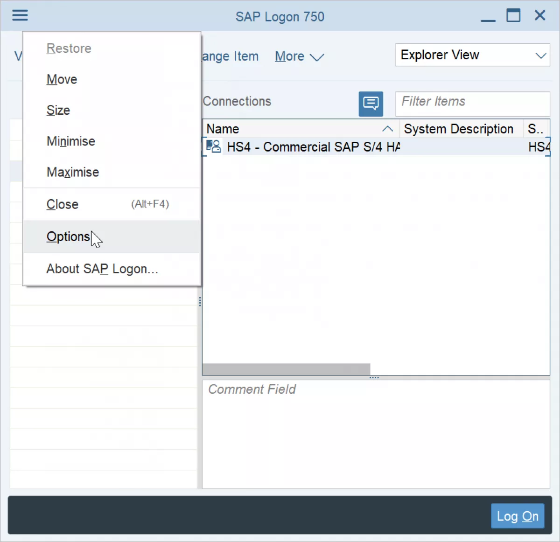Focus the Filter Items input field

click(x=472, y=104)
